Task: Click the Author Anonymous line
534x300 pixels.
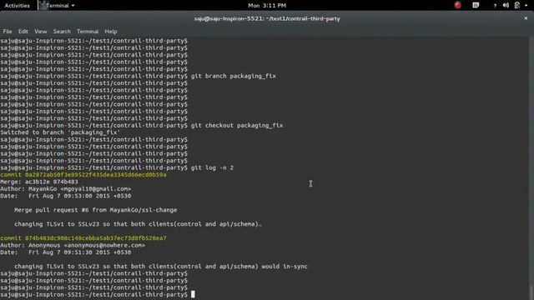Action: click(x=73, y=245)
